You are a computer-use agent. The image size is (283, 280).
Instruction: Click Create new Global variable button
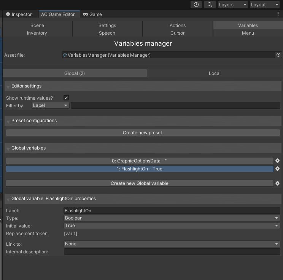(x=140, y=183)
